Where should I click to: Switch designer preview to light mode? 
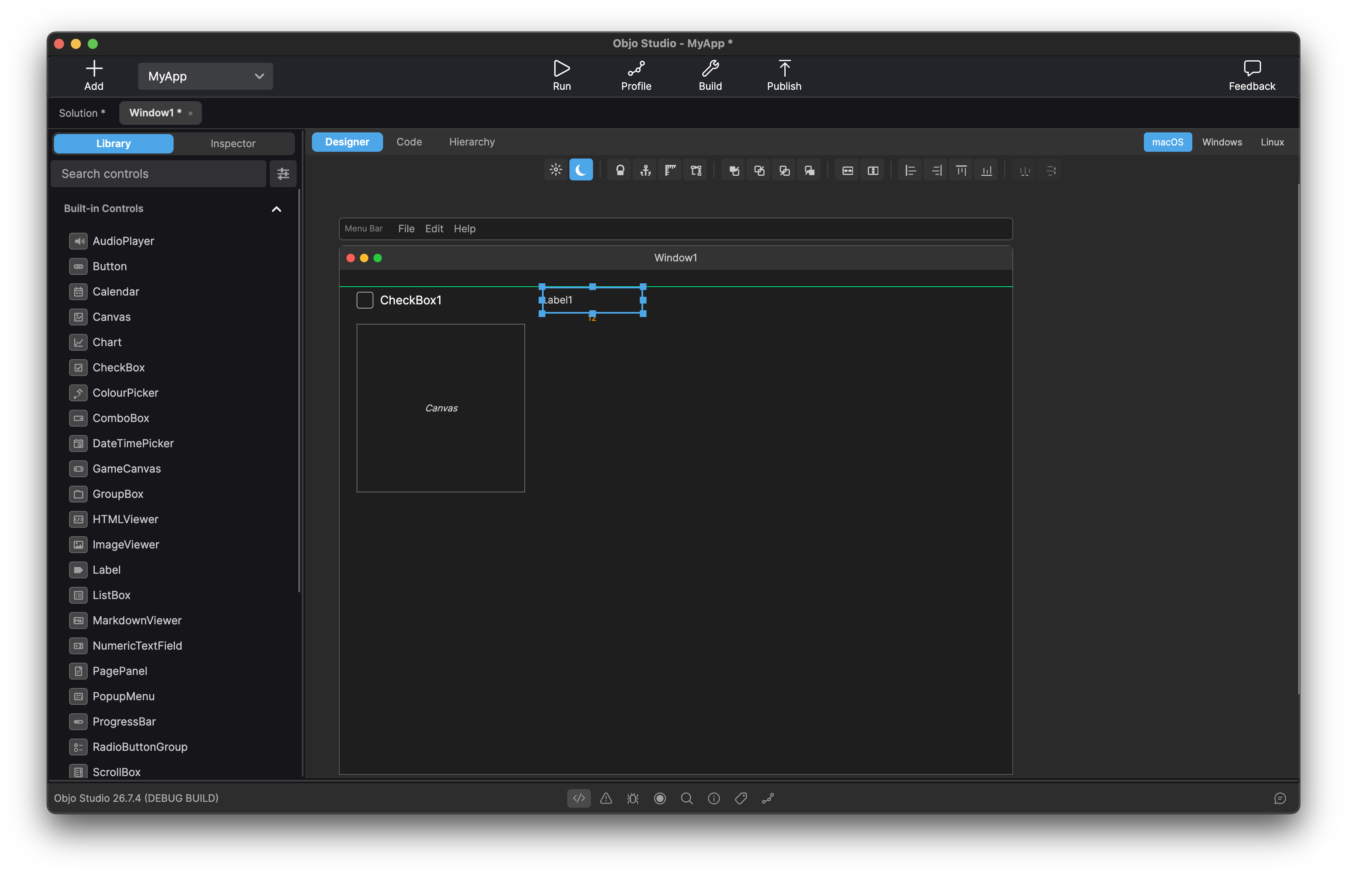[556, 170]
